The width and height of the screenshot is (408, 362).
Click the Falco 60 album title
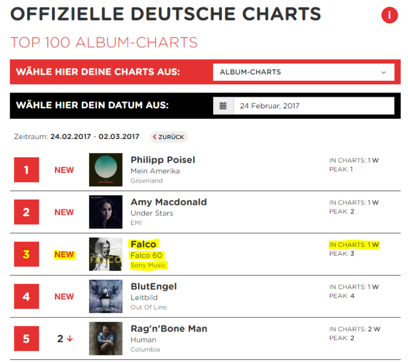coord(147,255)
